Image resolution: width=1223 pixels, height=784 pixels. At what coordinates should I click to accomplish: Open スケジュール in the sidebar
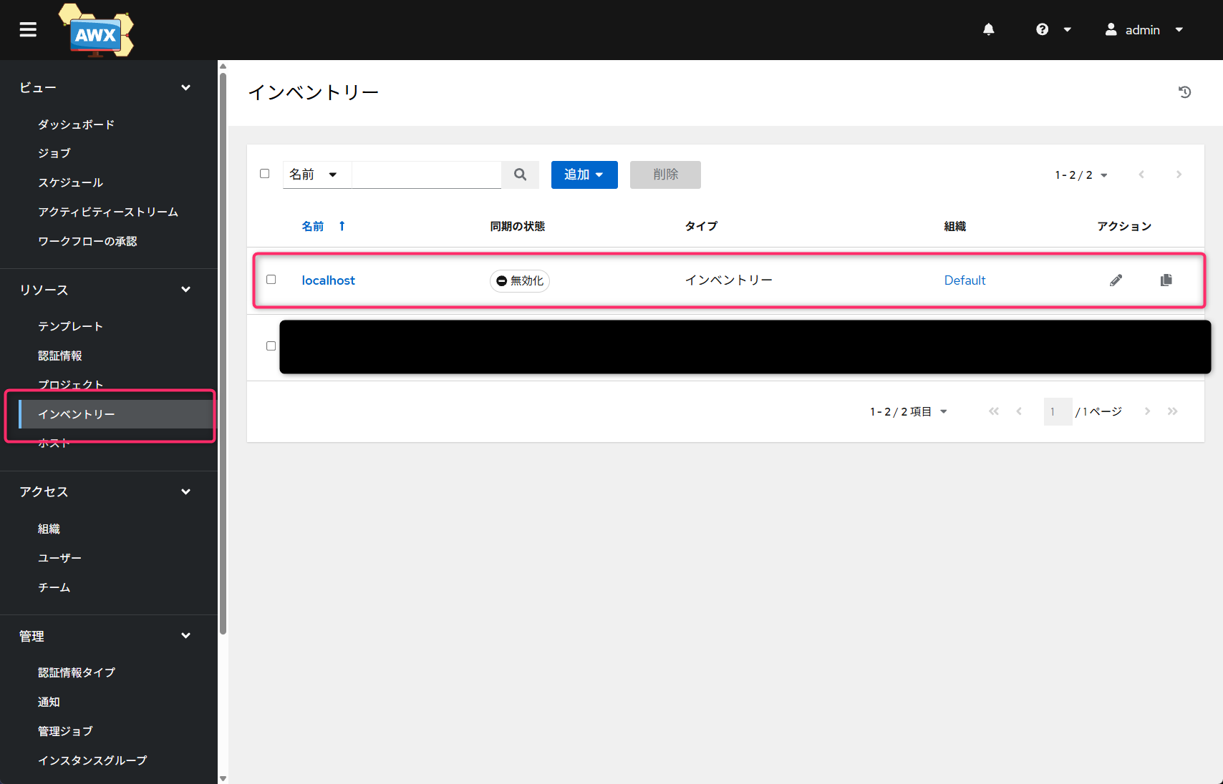point(70,182)
